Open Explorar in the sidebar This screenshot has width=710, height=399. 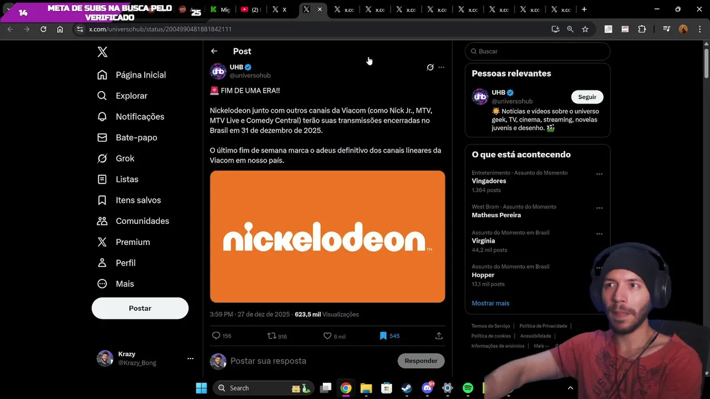tap(122, 96)
